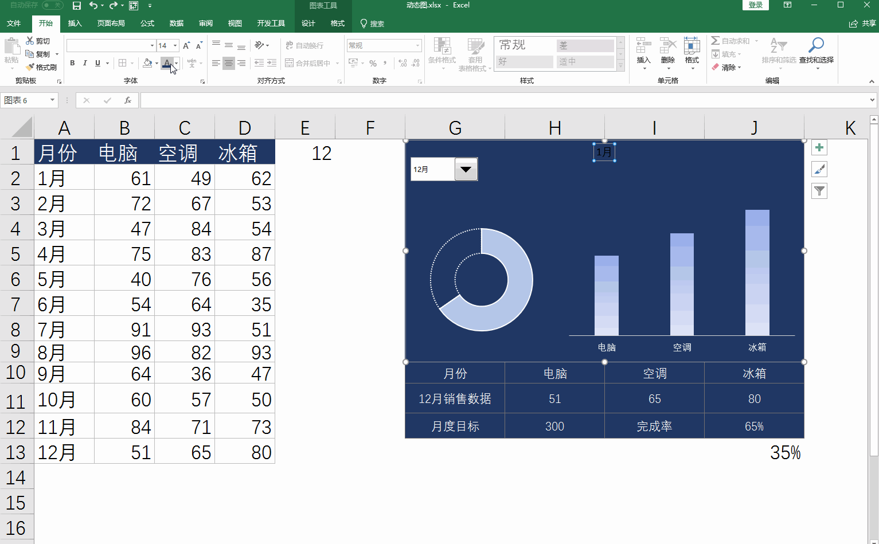Open the font name dropdown

click(x=152, y=46)
